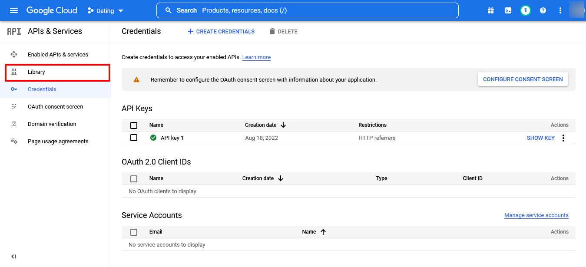586x267 pixels.
Task: Click the OAuth clients Name column header
Action: point(156,178)
